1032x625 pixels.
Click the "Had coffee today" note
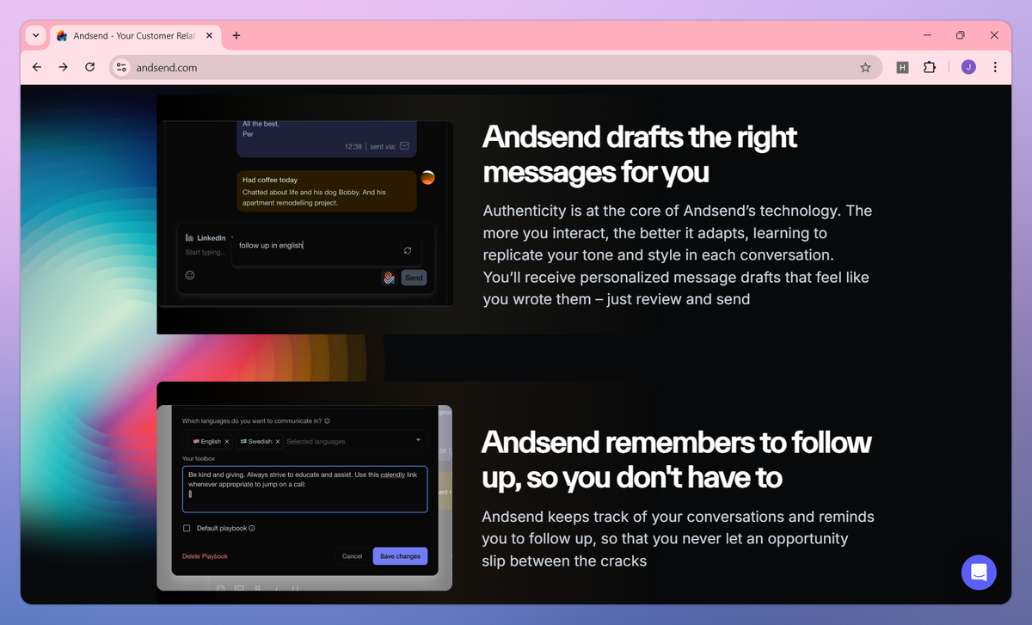click(327, 191)
